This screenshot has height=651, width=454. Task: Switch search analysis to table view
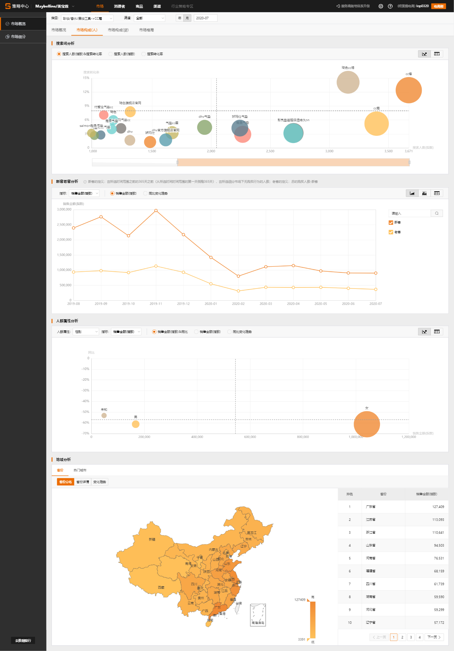pyautogui.click(x=437, y=54)
